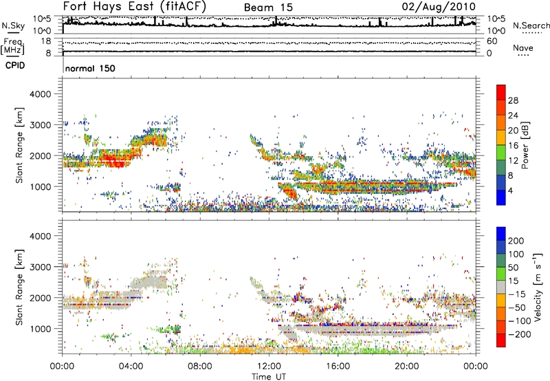Click the '100' value on velocity scale
550x381 pixels.
(516, 254)
